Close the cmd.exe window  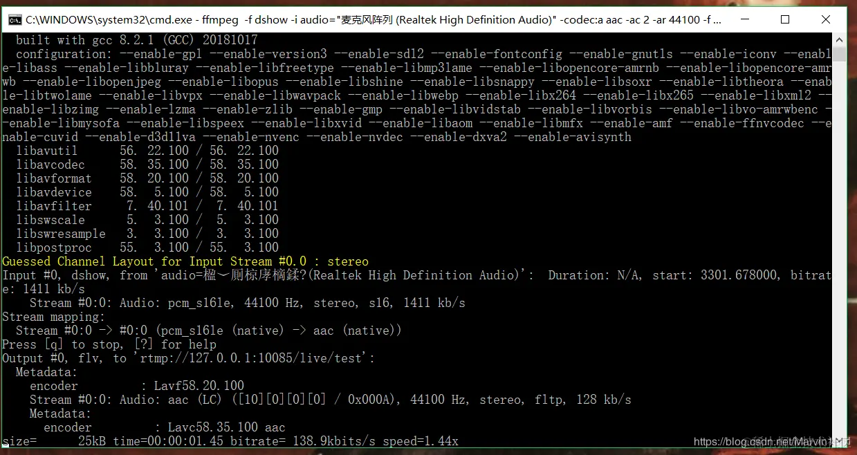[x=826, y=19]
